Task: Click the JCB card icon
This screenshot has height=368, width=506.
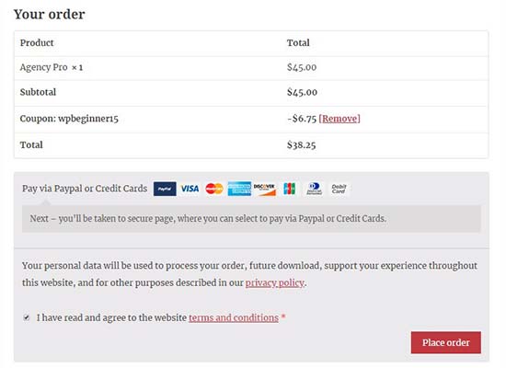Action: (290, 189)
